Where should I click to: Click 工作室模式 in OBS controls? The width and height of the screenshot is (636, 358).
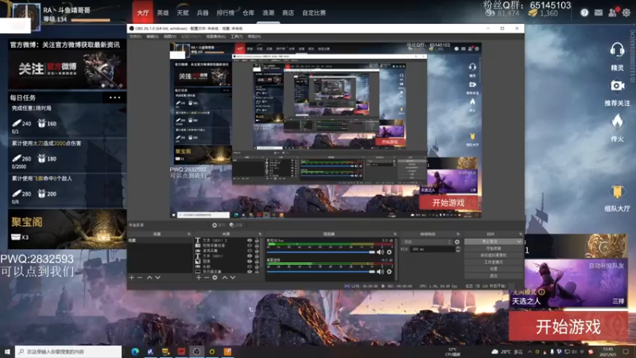[x=493, y=263]
